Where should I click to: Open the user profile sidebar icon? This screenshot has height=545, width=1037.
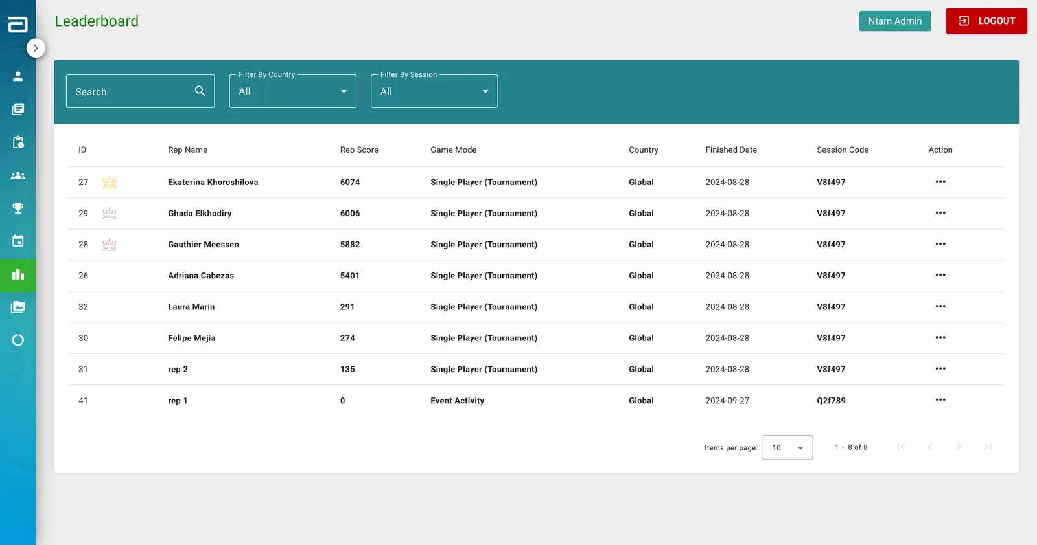coord(18,76)
